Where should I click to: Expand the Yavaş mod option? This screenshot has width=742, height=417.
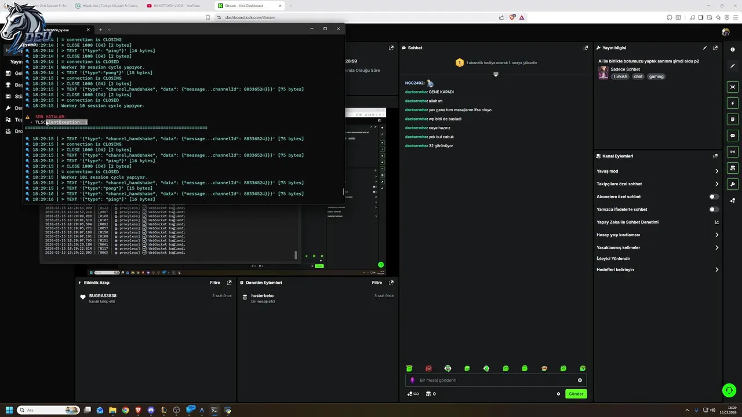(x=716, y=171)
